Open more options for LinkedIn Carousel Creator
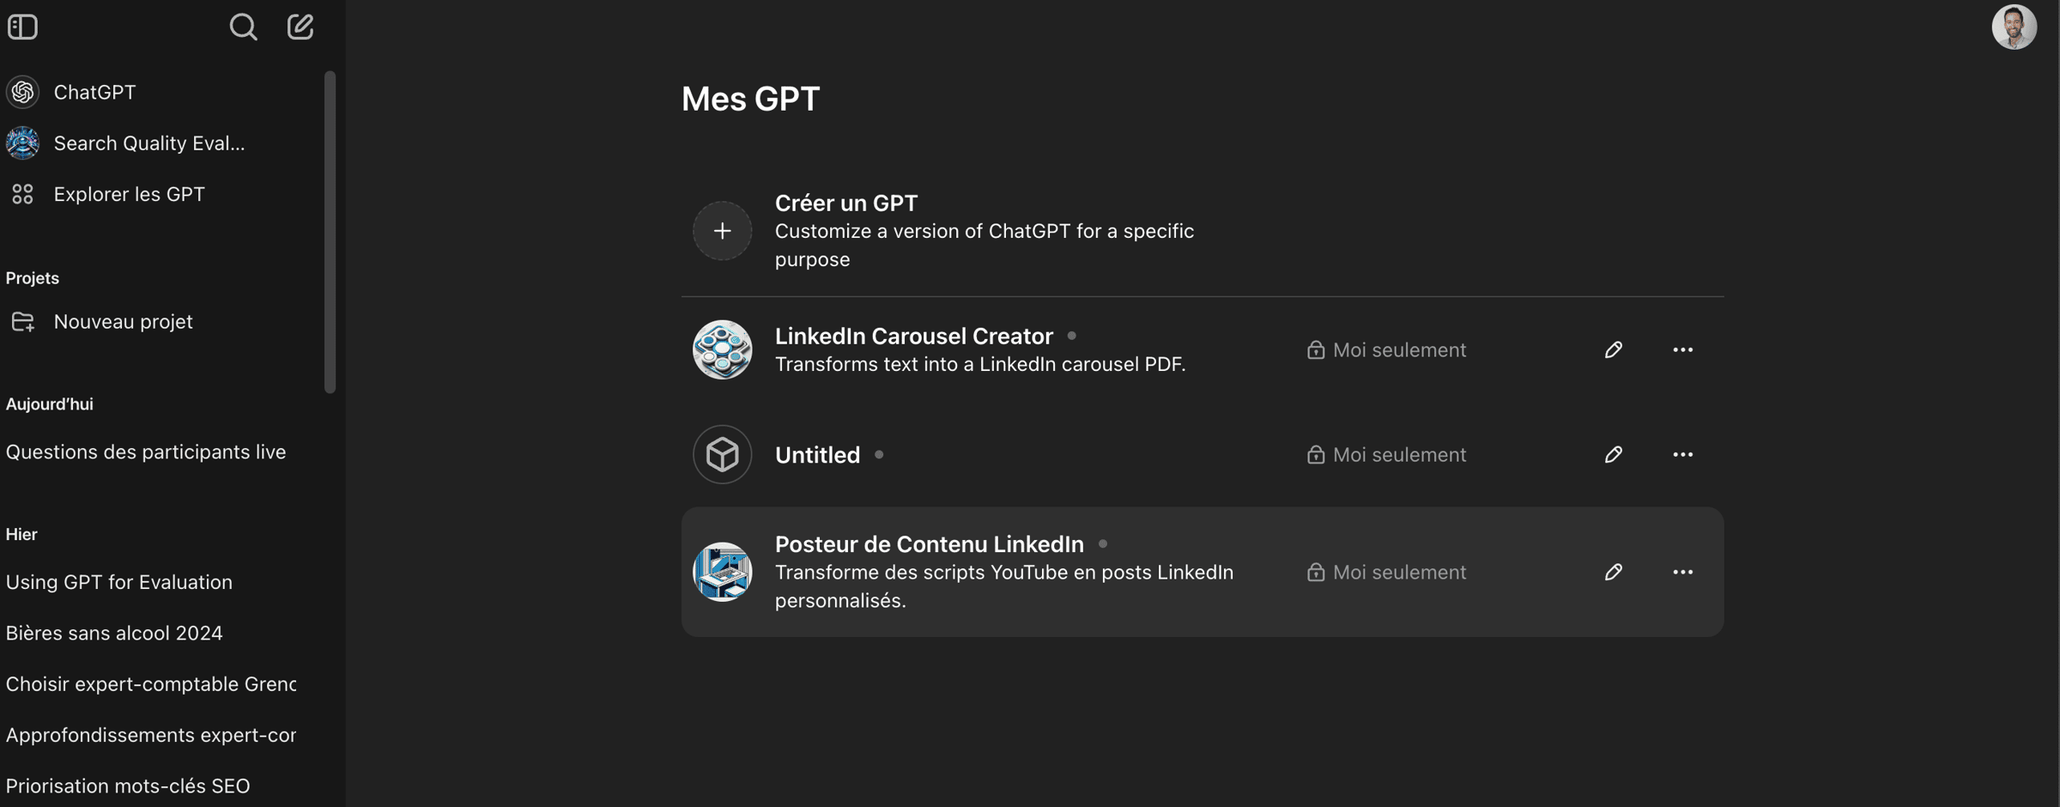 tap(1682, 349)
